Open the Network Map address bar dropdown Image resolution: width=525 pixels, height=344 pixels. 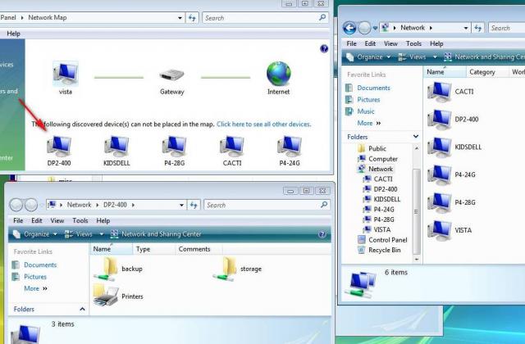click(x=180, y=18)
